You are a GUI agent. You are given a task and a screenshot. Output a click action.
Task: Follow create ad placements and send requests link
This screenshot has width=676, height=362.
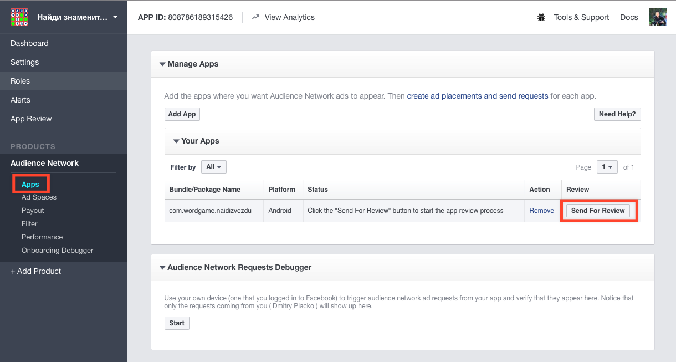pos(478,96)
